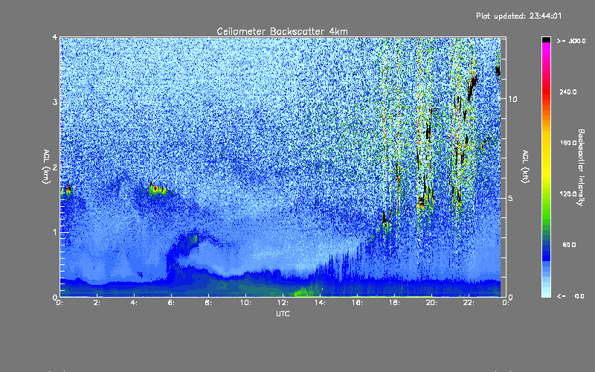The height and width of the screenshot is (372, 595).
Task: Click the ">= 300.0" colorbar value
Action: coord(571,41)
